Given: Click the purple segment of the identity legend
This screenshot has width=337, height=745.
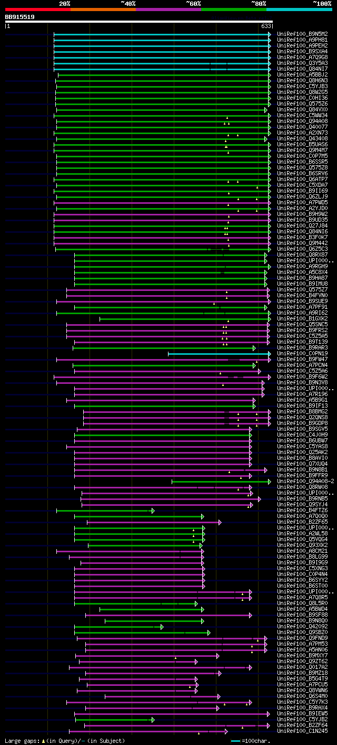Looking at the screenshot, I should [x=168, y=9].
